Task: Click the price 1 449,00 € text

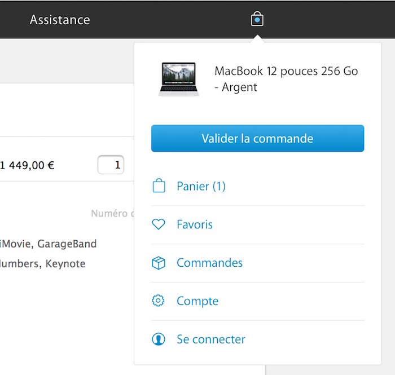Action: 27,165
